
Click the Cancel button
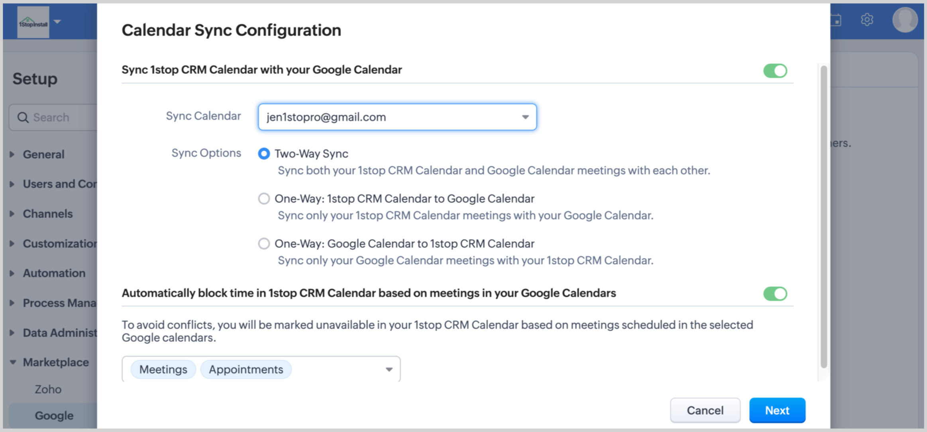(x=705, y=410)
